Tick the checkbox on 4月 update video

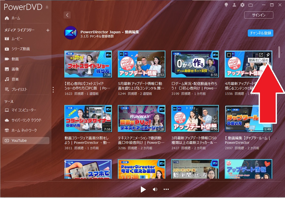click(x=229, y=55)
